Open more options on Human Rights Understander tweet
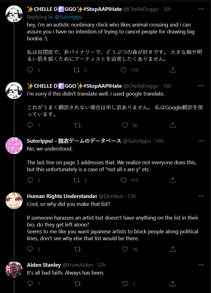The width and height of the screenshot is (211, 293). [x=201, y=196]
